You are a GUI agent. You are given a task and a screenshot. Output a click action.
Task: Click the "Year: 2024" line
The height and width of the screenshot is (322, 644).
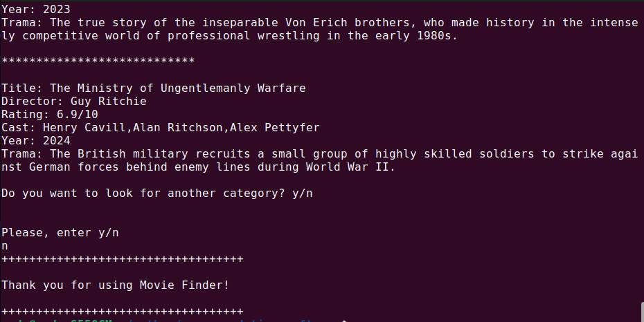tap(32, 141)
